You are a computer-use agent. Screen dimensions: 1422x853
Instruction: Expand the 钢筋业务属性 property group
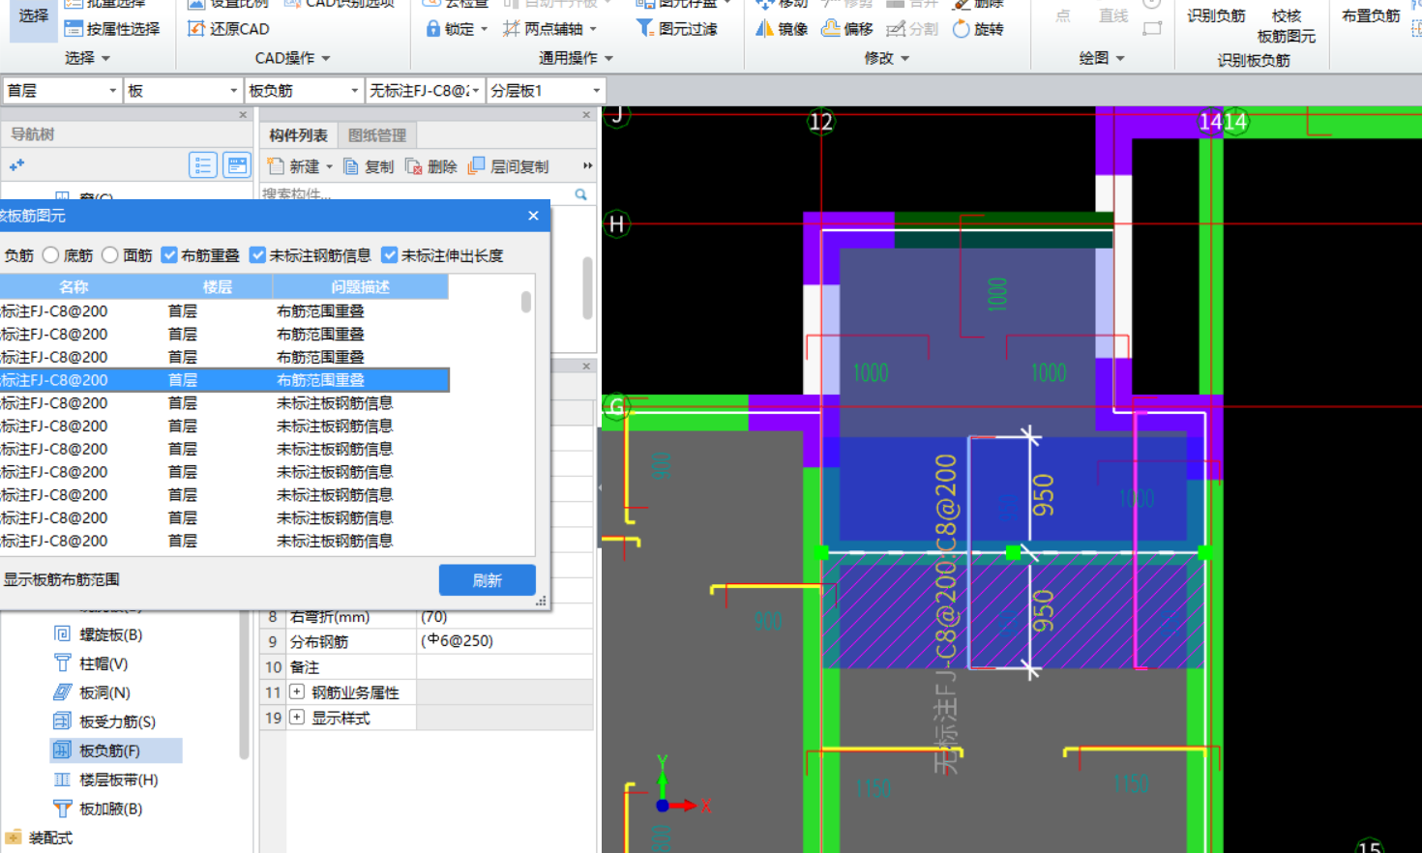tap(297, 692)
